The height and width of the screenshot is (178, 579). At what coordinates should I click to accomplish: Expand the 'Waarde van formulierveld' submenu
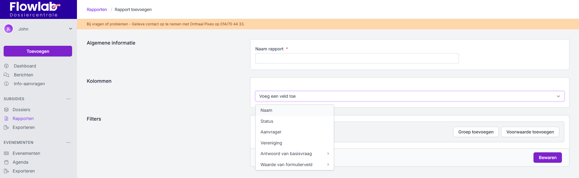(x=328, y=165)
